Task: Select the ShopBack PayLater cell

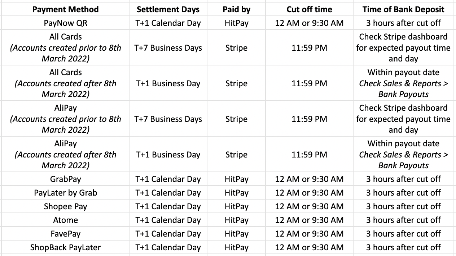Action: point(65,247)
